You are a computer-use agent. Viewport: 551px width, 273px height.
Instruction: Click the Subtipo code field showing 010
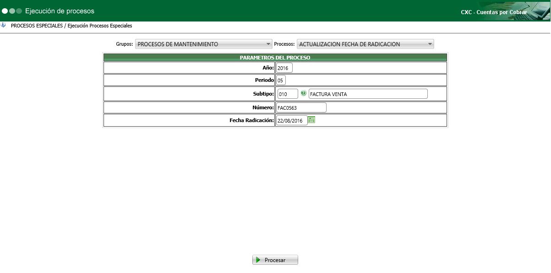pyautogui.click(x=287, y=93)
